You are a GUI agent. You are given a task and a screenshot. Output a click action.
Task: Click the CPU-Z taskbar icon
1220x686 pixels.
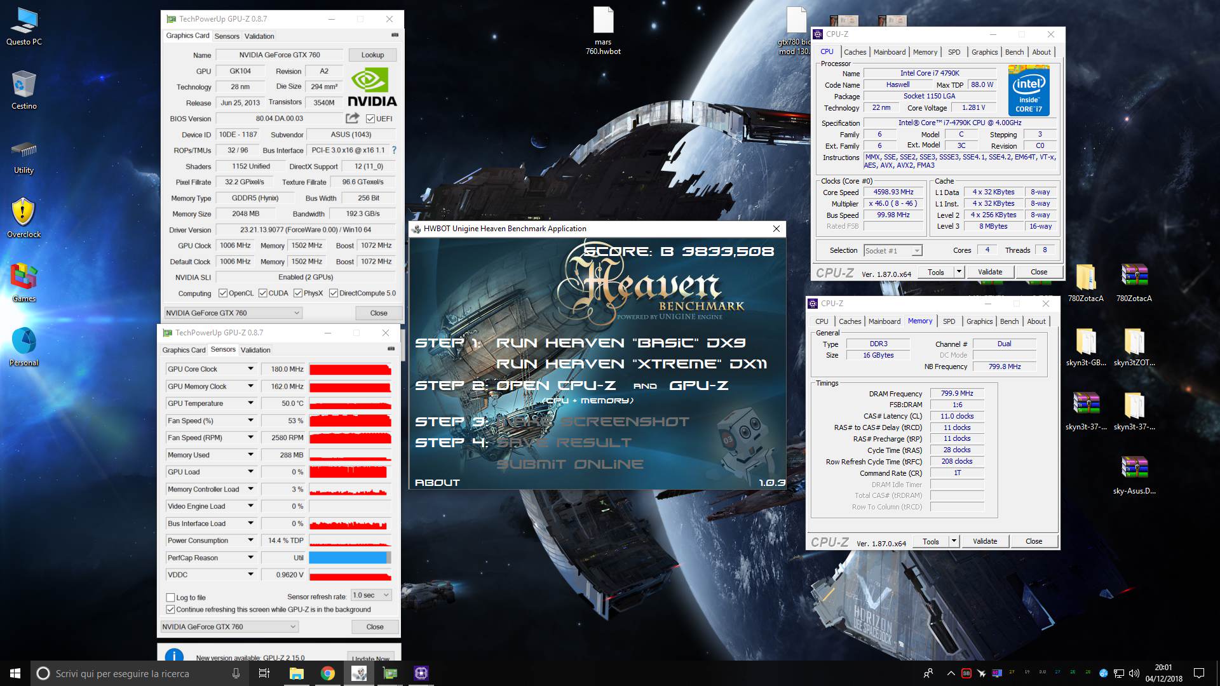tap(421, 673)
